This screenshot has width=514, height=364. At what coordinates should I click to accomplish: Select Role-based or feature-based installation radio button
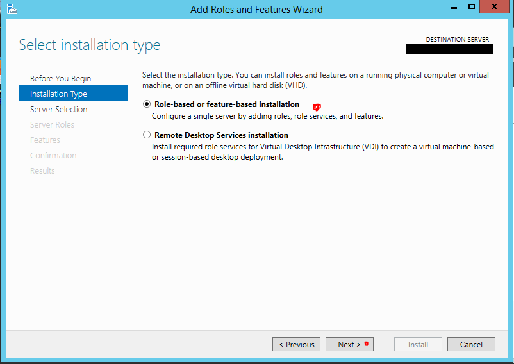(x=147, y=104)
